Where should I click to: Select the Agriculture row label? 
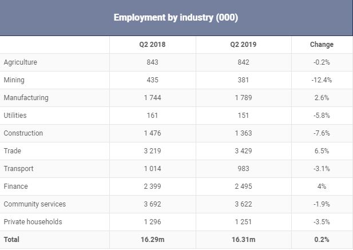point(20,62)
